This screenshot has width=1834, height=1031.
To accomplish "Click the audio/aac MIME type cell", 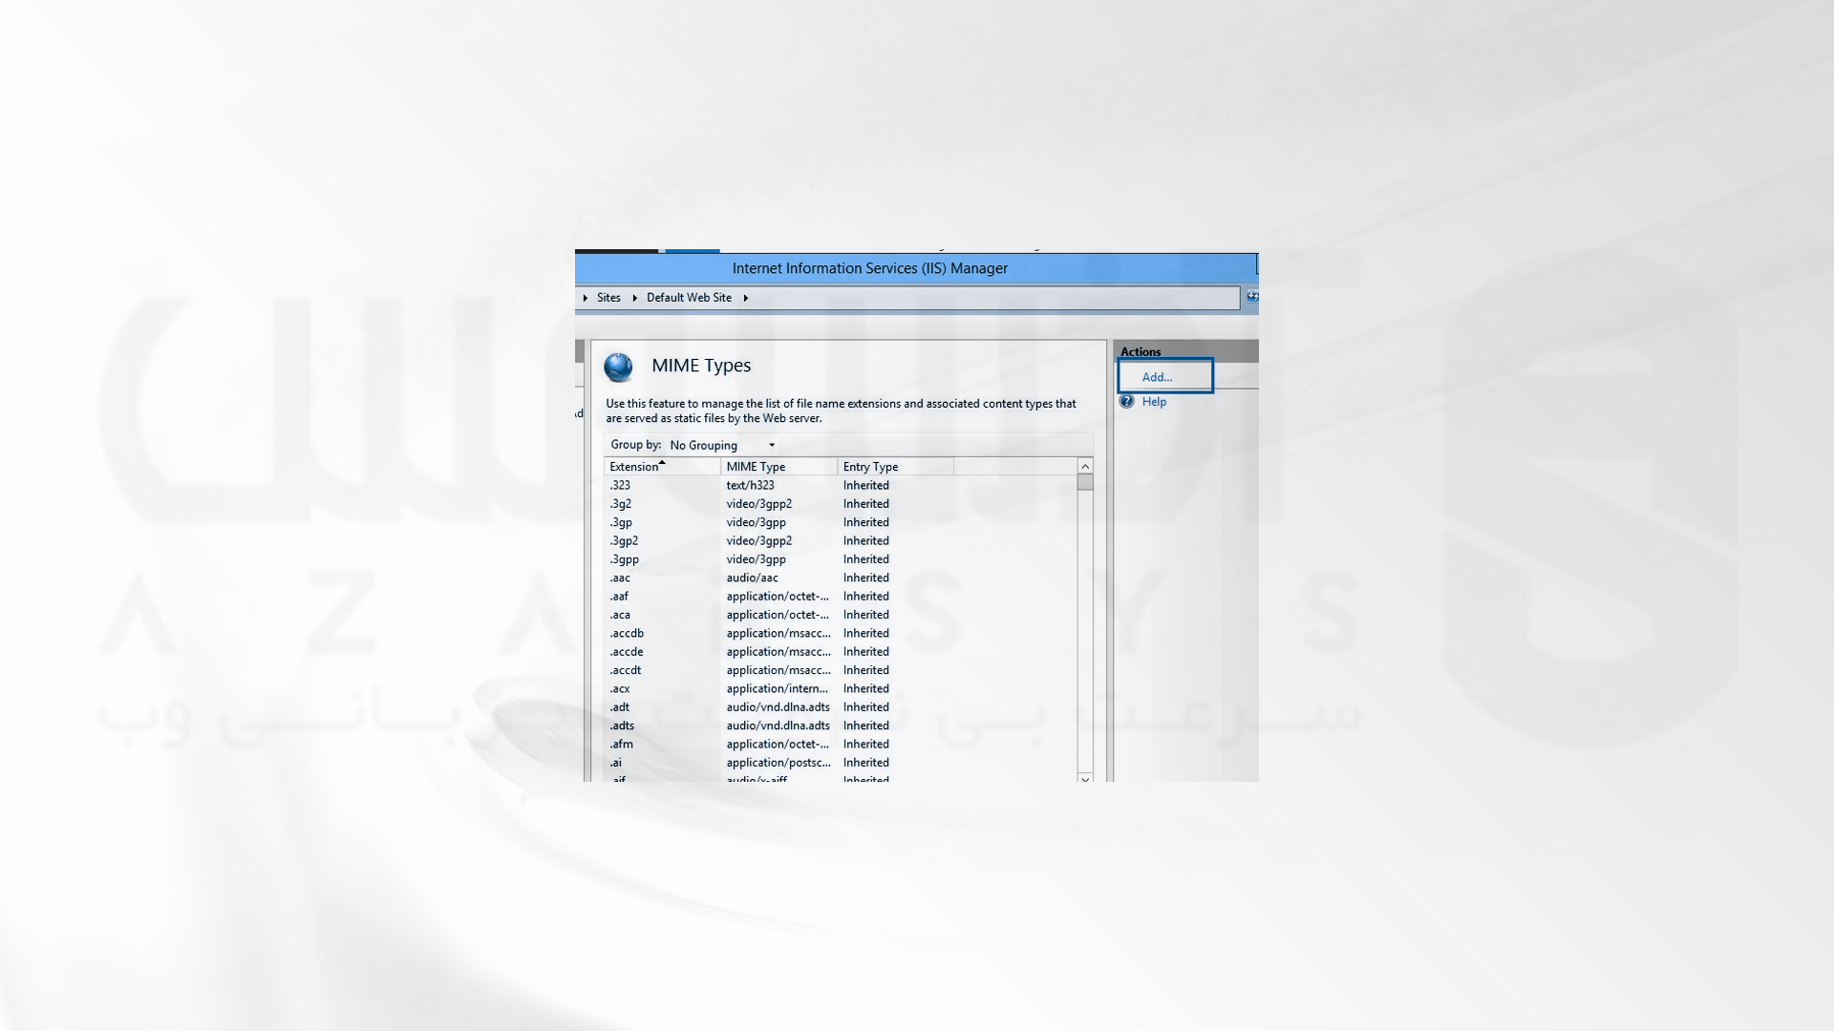I will [752, 579].
